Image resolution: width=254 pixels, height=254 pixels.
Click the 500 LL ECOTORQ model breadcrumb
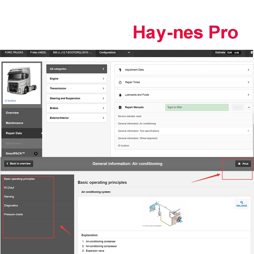click(x=72, y=53)
